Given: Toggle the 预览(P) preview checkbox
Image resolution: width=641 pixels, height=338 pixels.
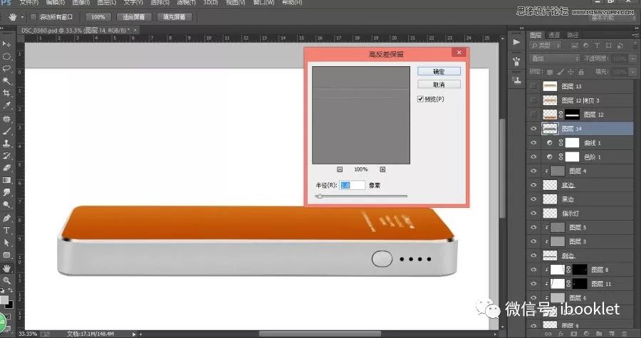Looking at the screenshot, I should 421,99.
